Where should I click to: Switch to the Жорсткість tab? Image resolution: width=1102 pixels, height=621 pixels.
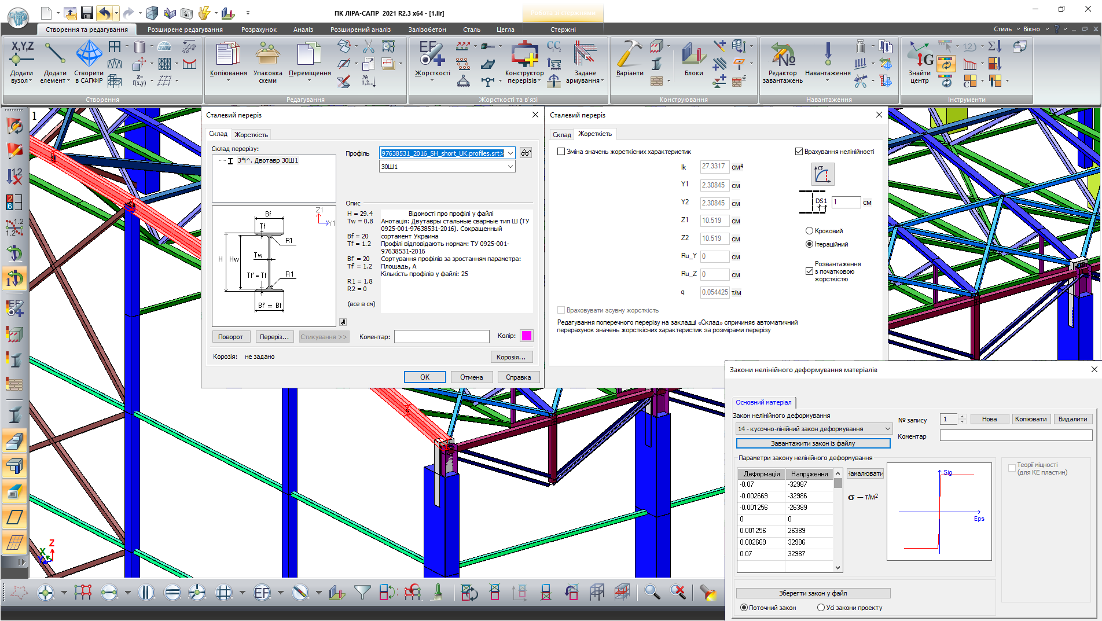point(251,135)
